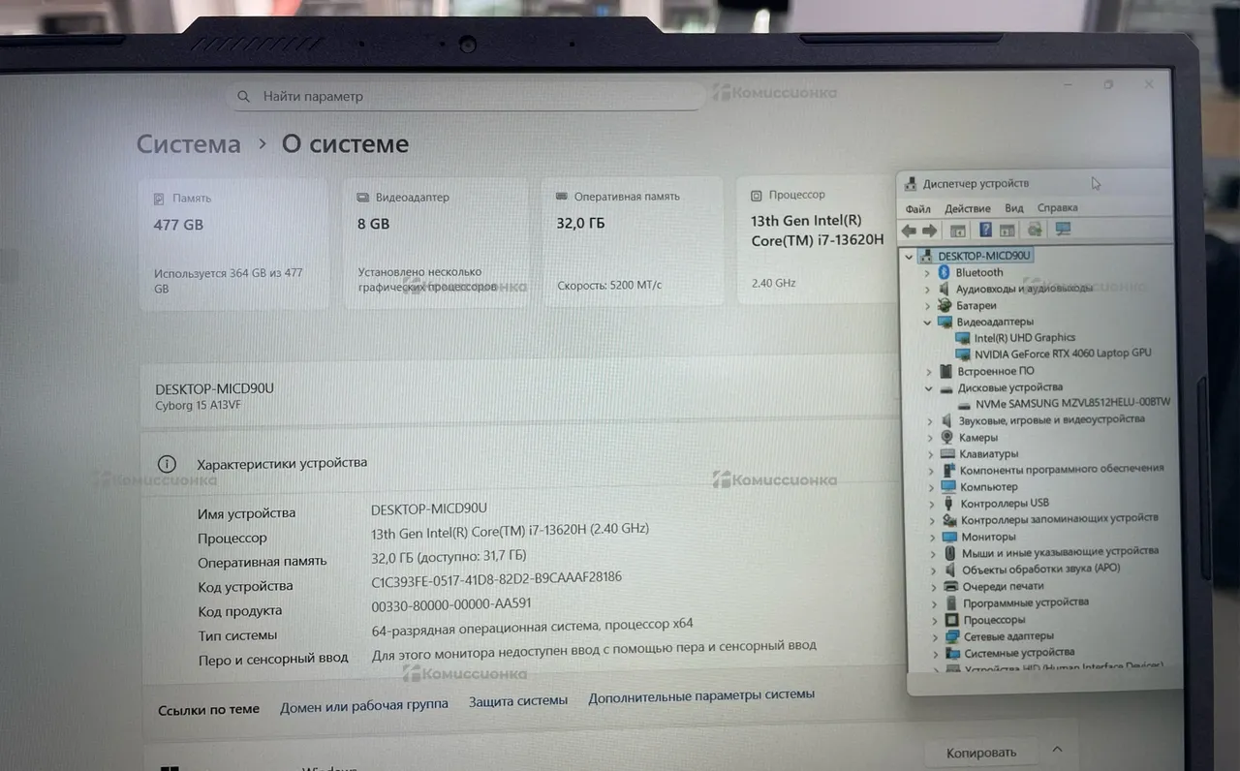Click the Процессоры chip icon
The image size is (1240, 771).
point(951,620)
